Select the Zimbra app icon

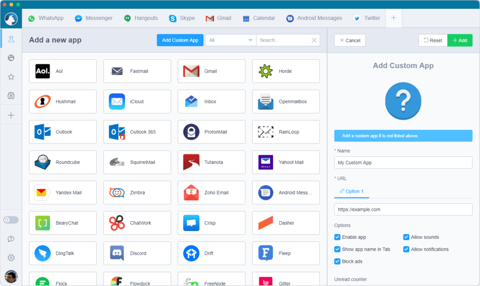(137, 193)
